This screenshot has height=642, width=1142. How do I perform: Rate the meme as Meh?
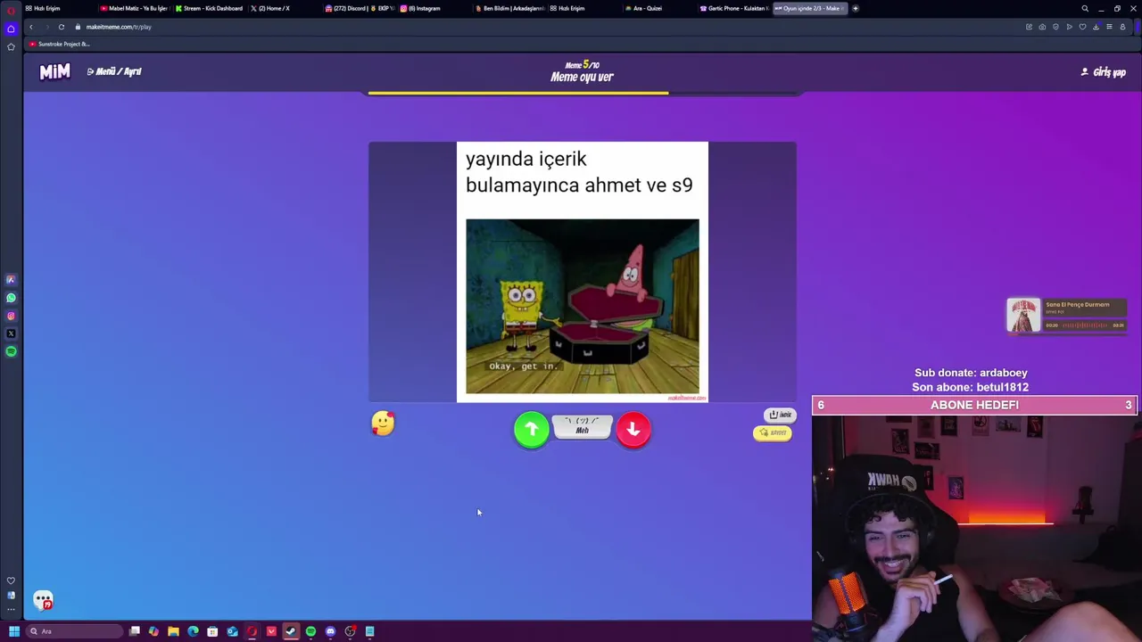[x=582, y=427]
